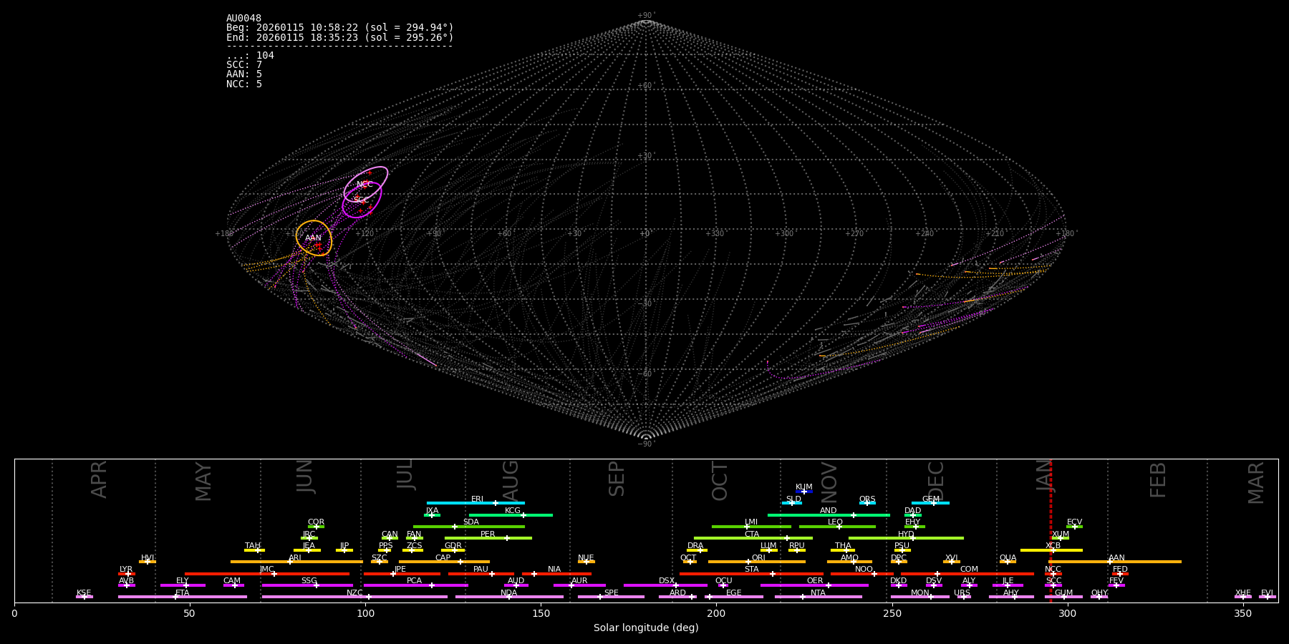
Task: Click the -90 latitude label on the map
Action: [x=646, y=444]
